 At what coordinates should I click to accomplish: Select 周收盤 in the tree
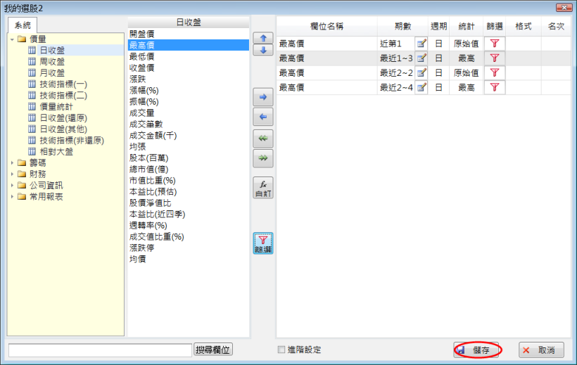52,61
